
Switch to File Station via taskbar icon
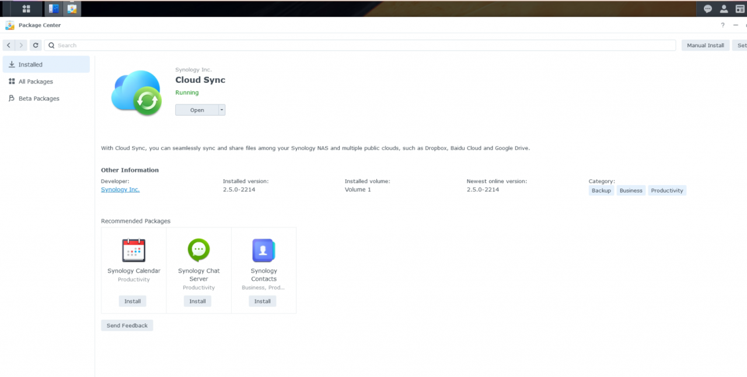[54, 8]
